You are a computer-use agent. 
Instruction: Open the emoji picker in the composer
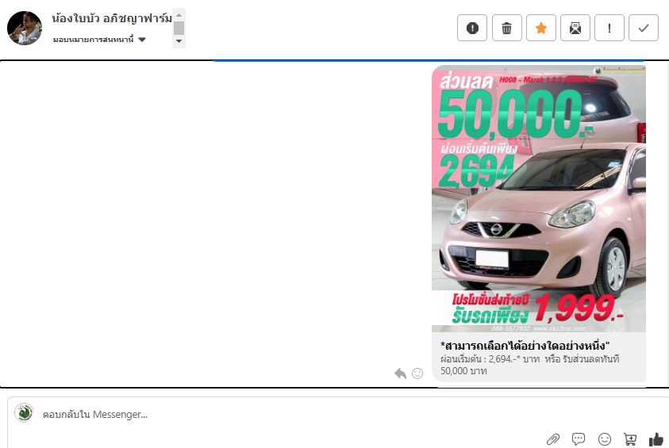coord(605,439)
